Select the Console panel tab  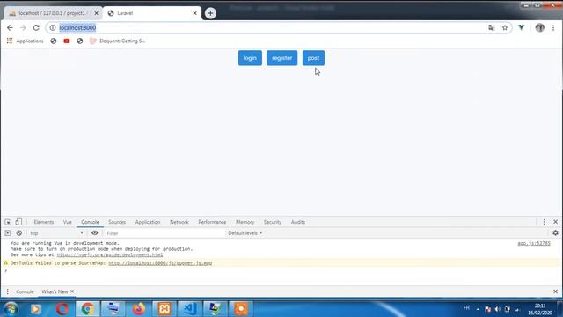(90, 222)
